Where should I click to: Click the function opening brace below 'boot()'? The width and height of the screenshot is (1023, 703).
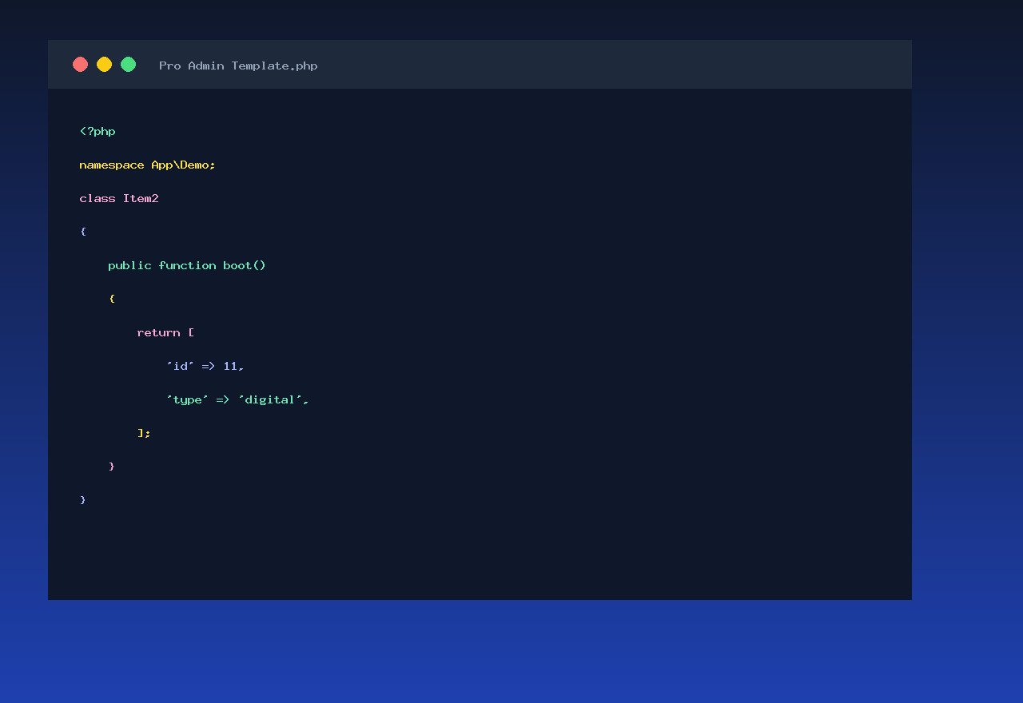click(x=112, y=299)
